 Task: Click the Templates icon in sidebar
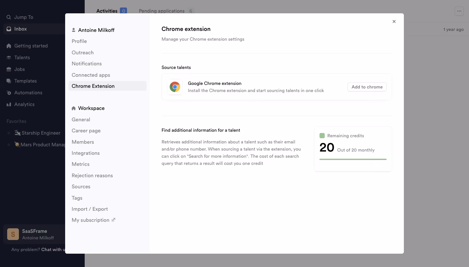tap(9, 81)
